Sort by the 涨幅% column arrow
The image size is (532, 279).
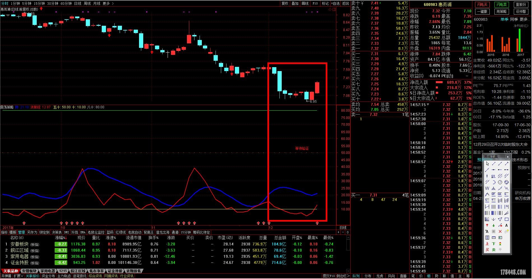tap(66, 238)
